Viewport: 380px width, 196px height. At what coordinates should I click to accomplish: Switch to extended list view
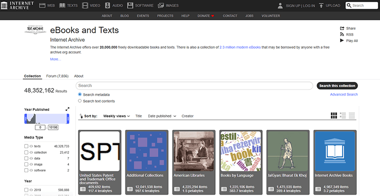[342, 116]
